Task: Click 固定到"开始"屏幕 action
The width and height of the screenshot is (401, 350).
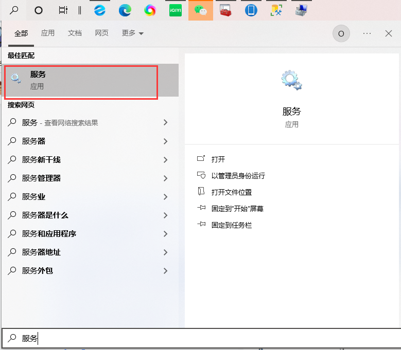Action: 237,209
